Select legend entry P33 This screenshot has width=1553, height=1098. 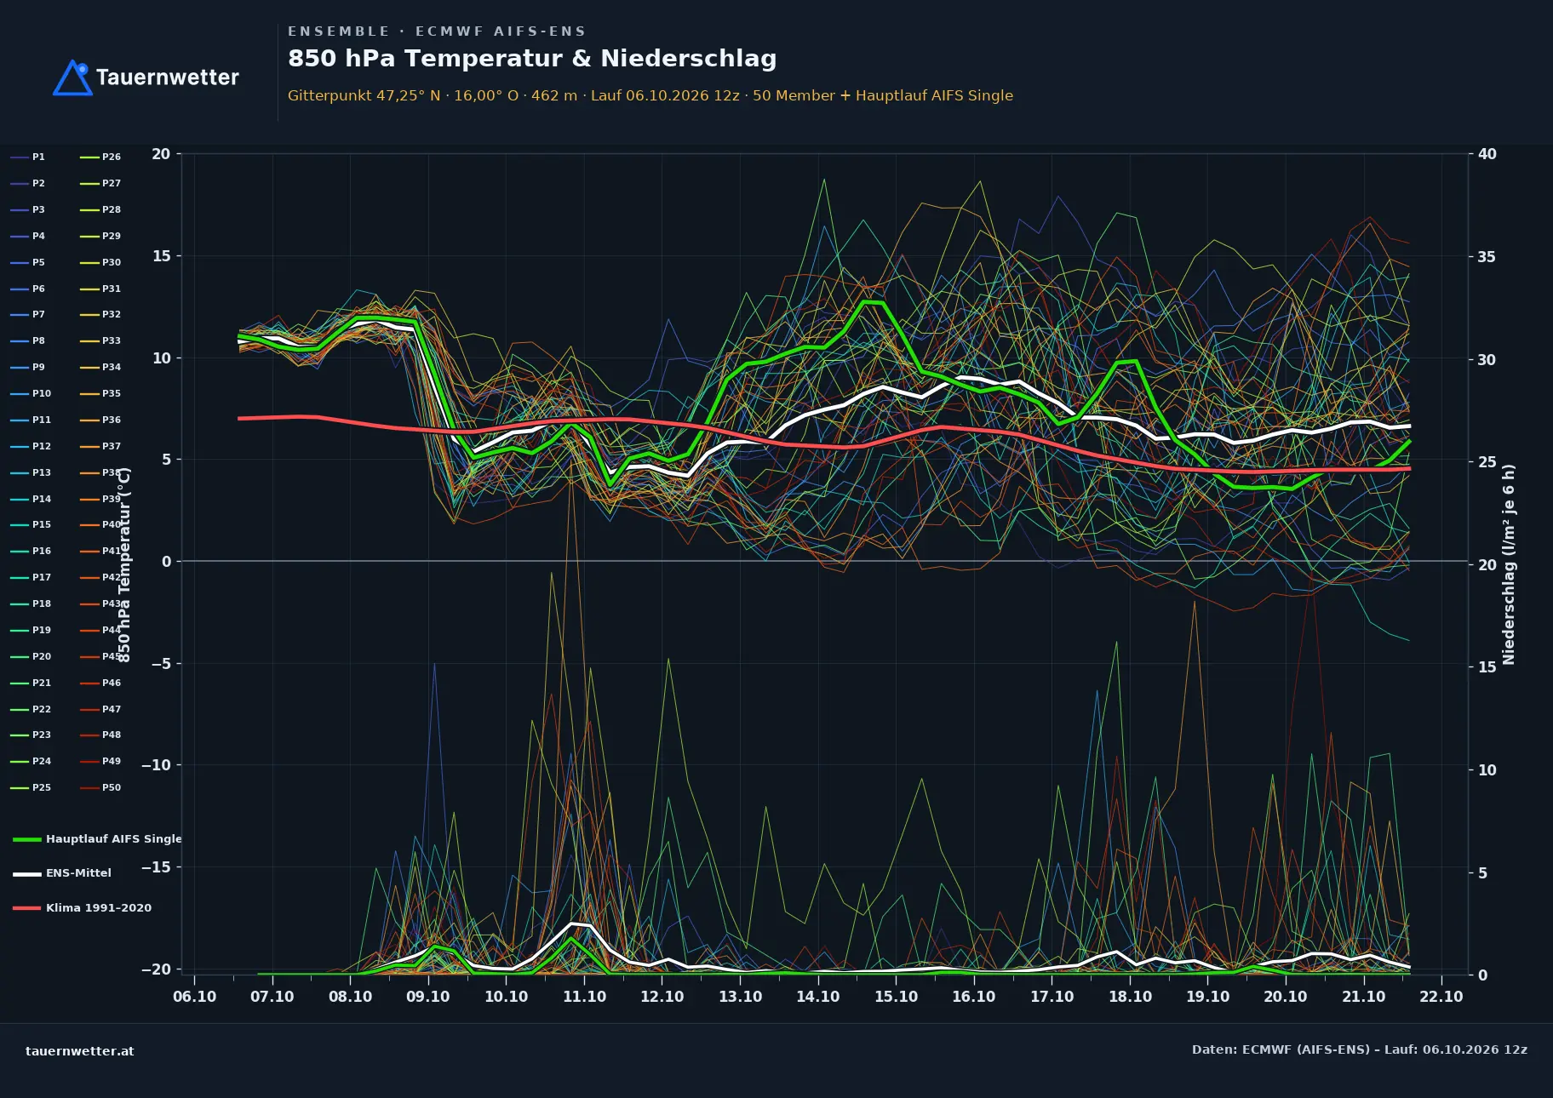tap(100, 340)
